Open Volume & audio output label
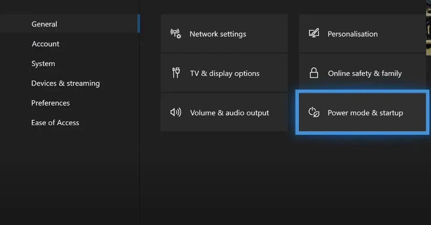 point(230,113)
